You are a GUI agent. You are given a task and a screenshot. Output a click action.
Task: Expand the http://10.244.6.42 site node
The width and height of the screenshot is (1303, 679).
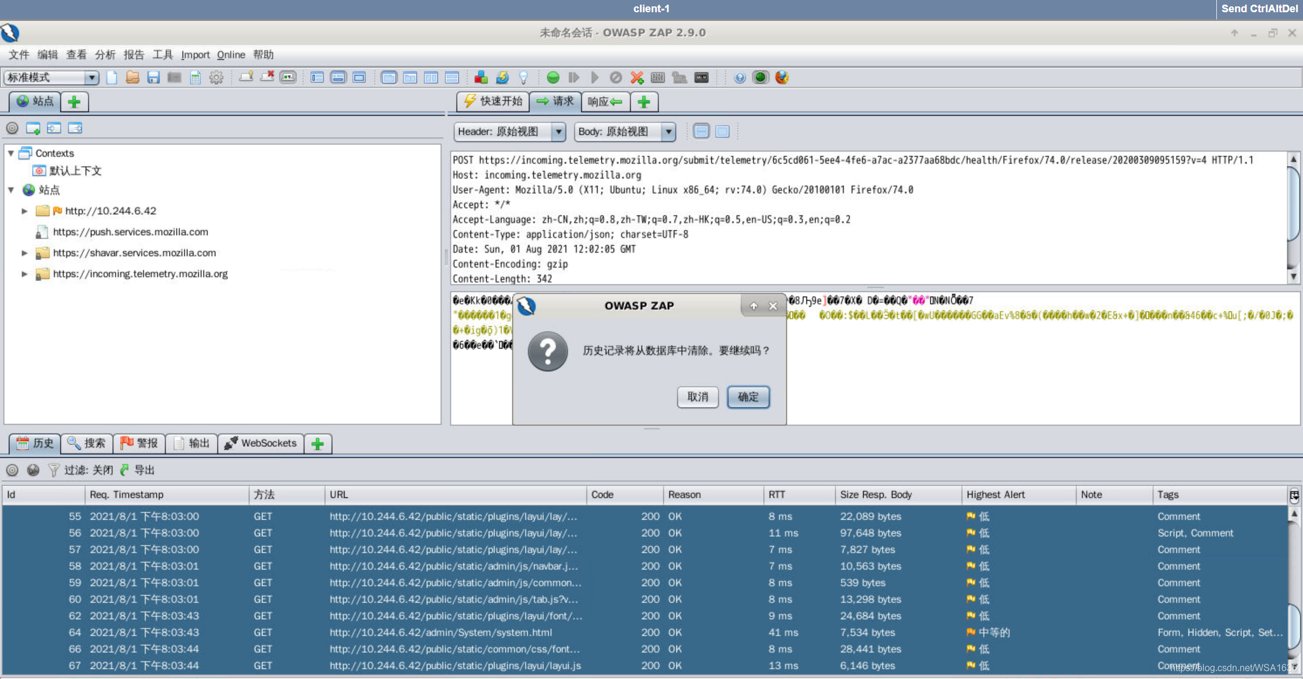pos(24,211)
